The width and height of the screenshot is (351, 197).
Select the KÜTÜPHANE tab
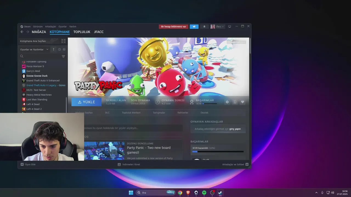click(x=60, y=32)
